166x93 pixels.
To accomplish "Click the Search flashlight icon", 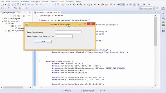I will (111, 5).
